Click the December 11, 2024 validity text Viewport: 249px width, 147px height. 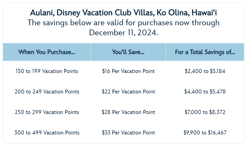tap(124, 32)
